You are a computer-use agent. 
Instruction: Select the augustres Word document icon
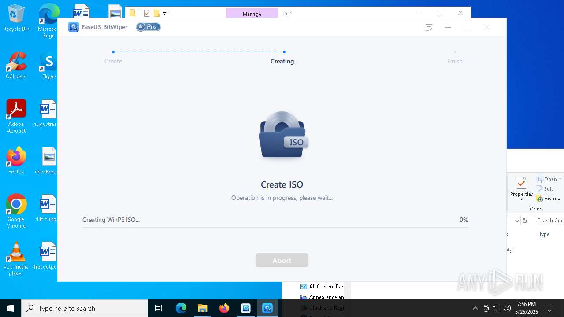tap(48, 114)
